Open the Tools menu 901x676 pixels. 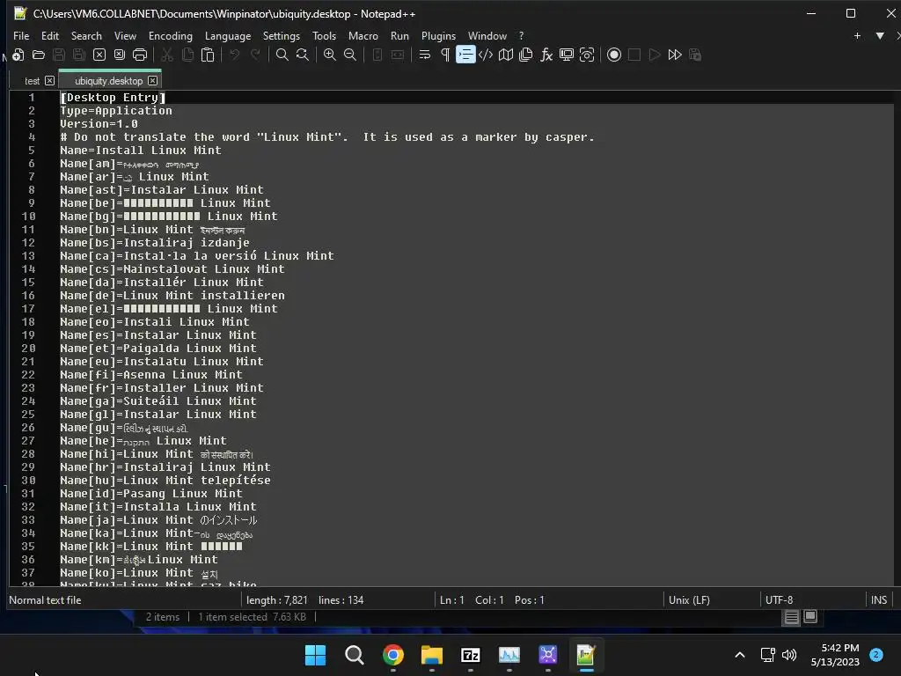[324, 35]
